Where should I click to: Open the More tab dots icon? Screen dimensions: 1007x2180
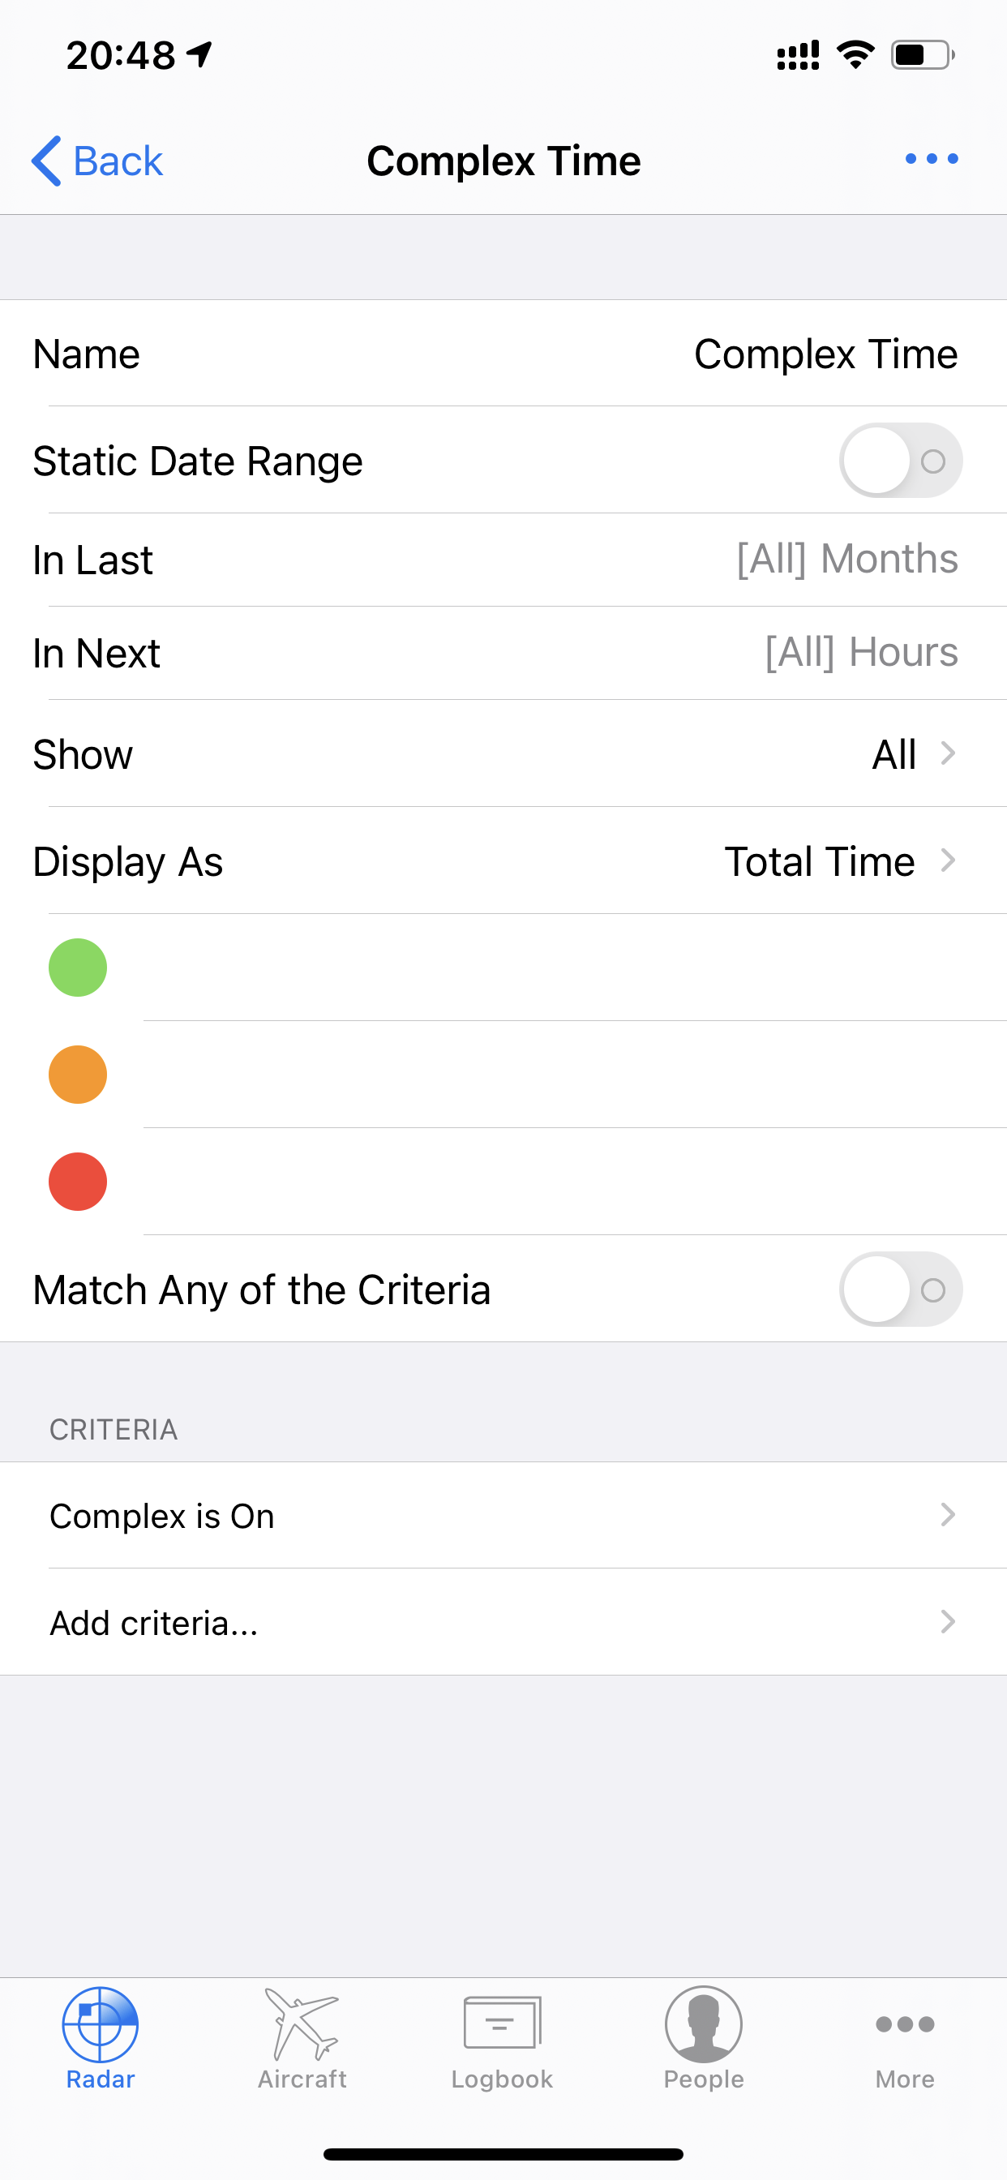coord(905,2024)
